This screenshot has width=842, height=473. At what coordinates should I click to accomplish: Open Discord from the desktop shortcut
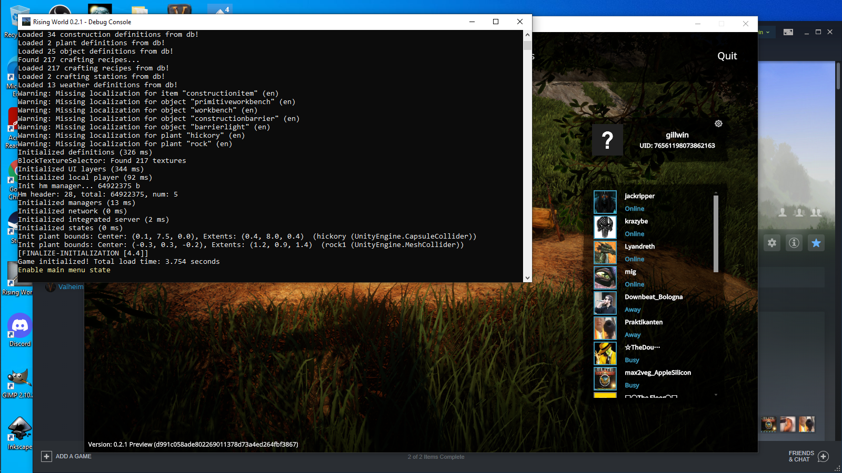[19, 330]
